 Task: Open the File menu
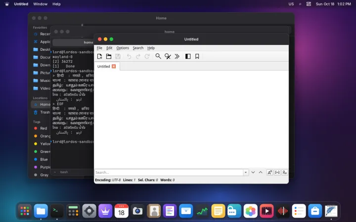click(x=99, y=48)
